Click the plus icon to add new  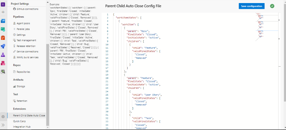tap(3, 12)
